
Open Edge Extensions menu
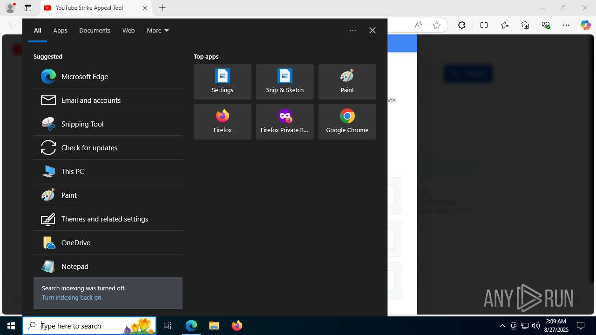click(461, 25)
